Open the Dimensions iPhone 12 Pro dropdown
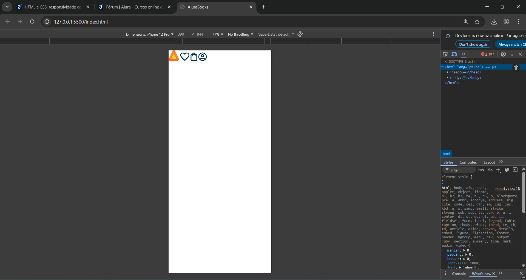Viewport: 526px width, 280px height. click(149, 34)
